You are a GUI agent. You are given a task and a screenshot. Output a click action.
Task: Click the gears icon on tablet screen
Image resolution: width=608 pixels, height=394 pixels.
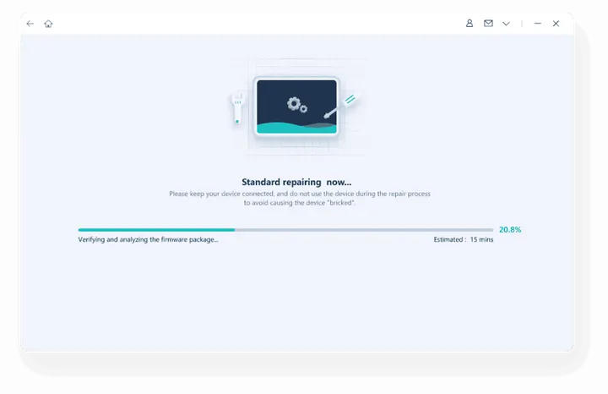[295, 104]
